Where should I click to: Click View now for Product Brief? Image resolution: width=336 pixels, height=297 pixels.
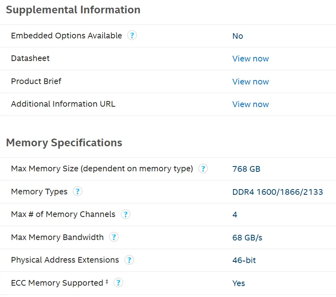pos(250,82)
